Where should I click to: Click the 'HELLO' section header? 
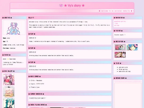70,18
